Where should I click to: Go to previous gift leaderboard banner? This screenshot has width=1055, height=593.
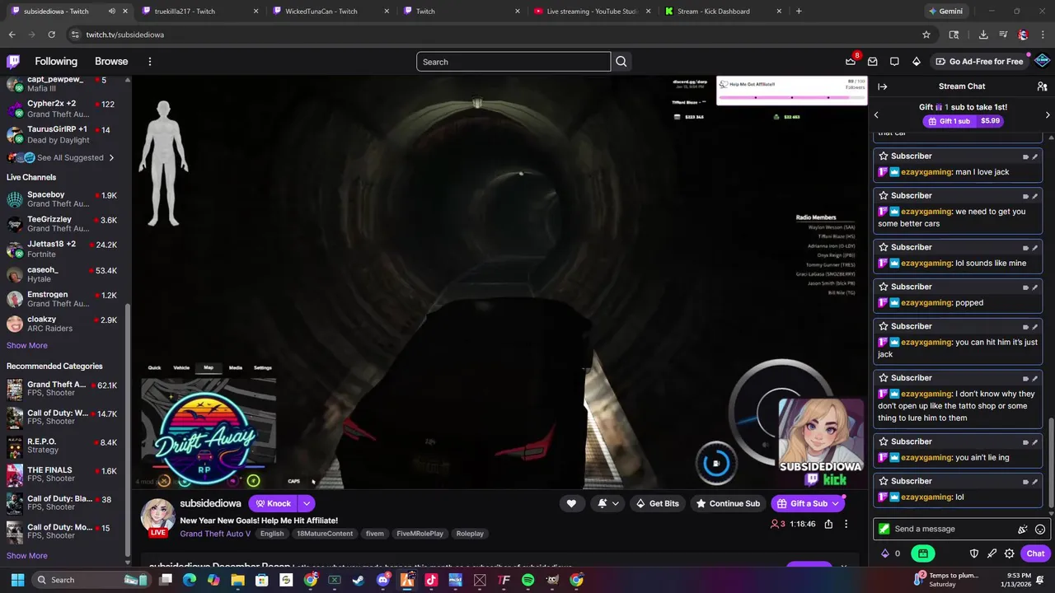[876, 114]
